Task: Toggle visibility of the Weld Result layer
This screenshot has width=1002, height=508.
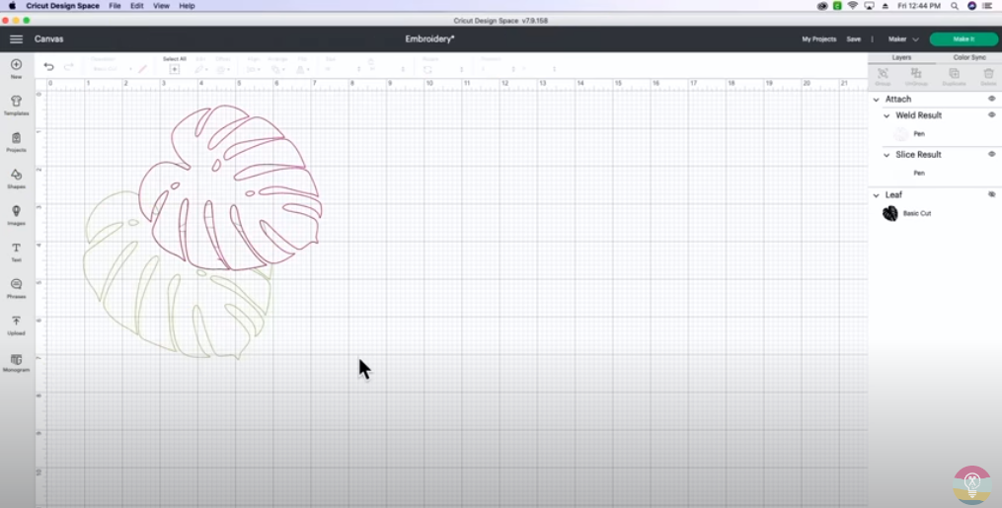Action: (992, 115)
